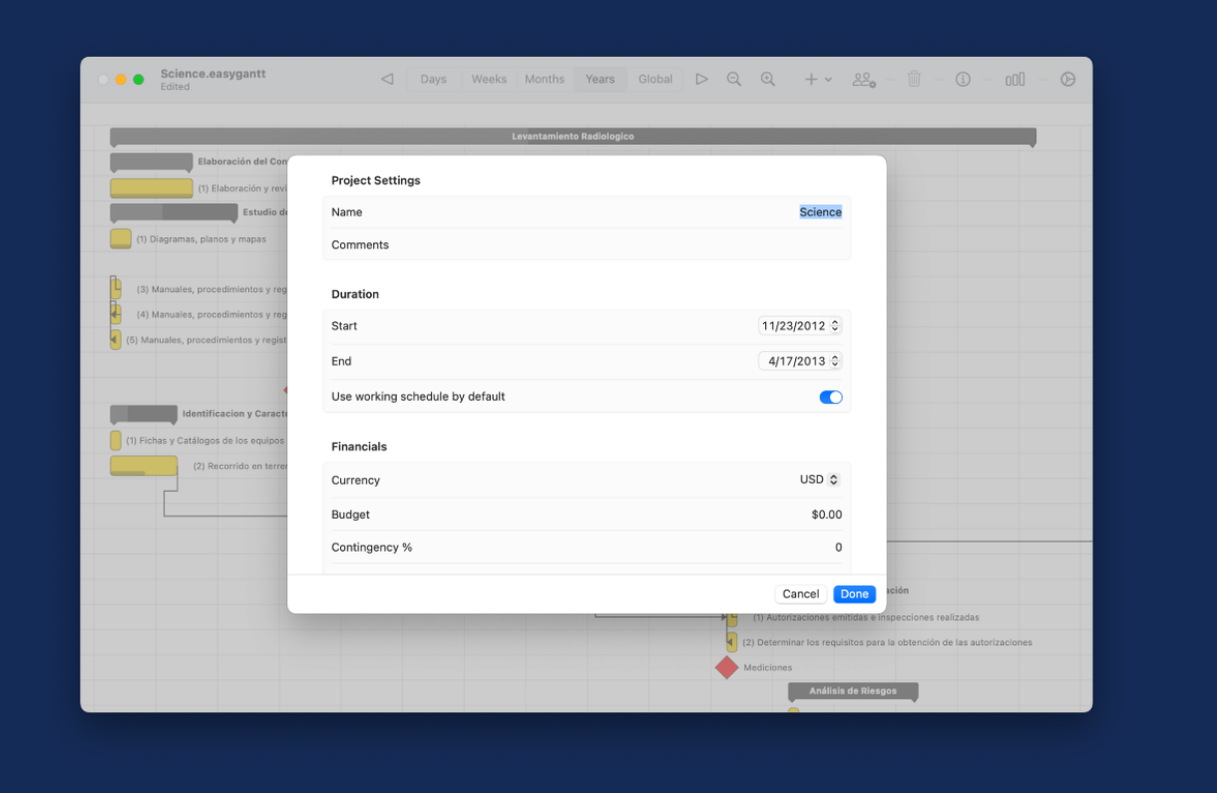
Task: Click the zoom in magnifier icon
Action: (x=768, y=80)
